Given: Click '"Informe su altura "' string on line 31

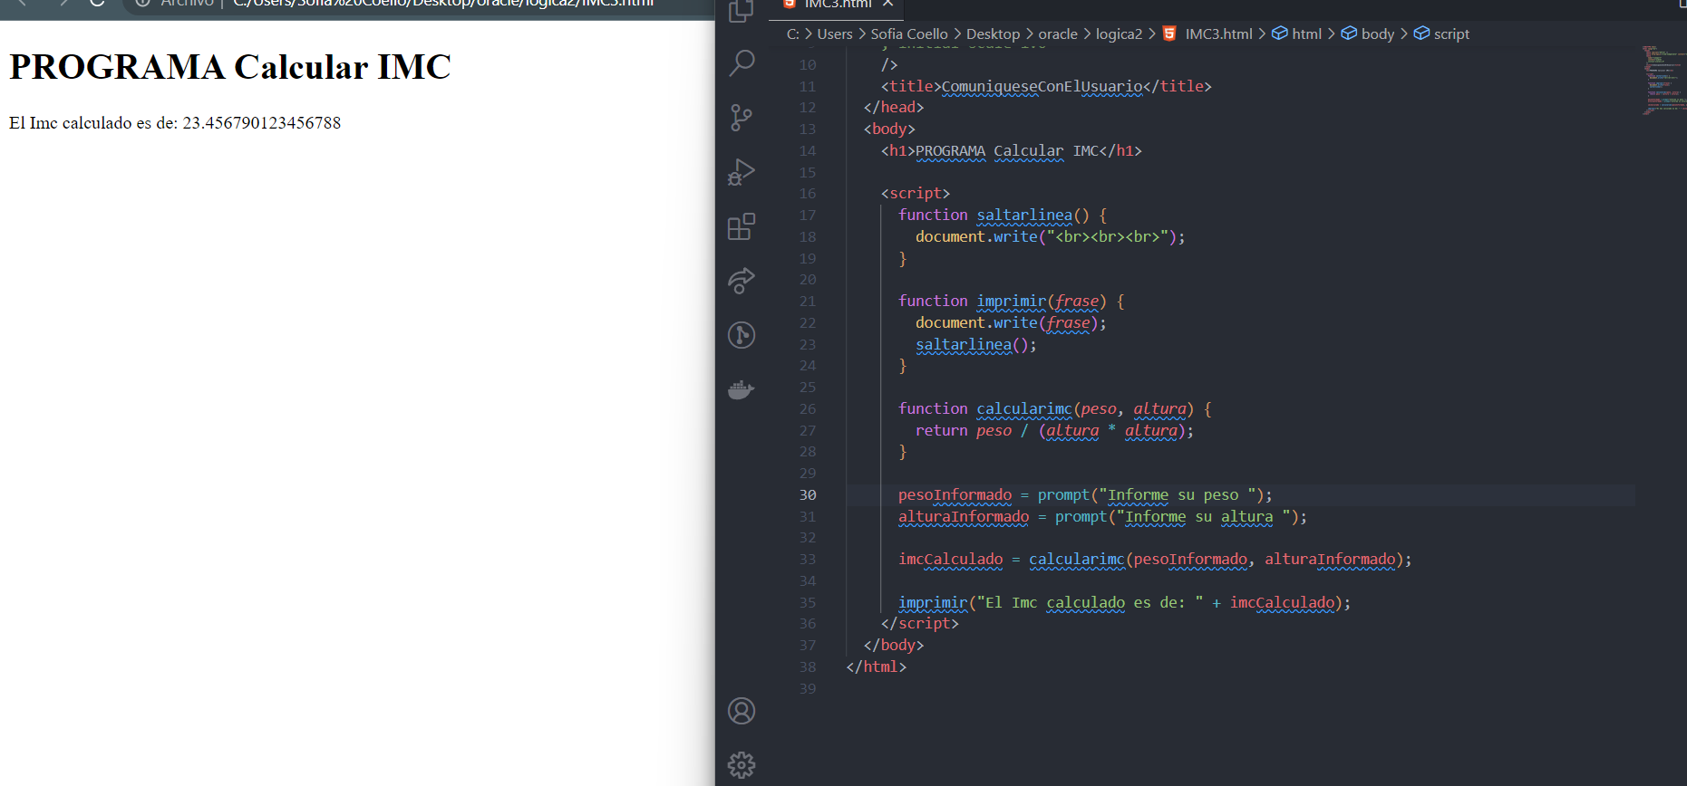Looking at the screenshot, I should [1204, 516].
